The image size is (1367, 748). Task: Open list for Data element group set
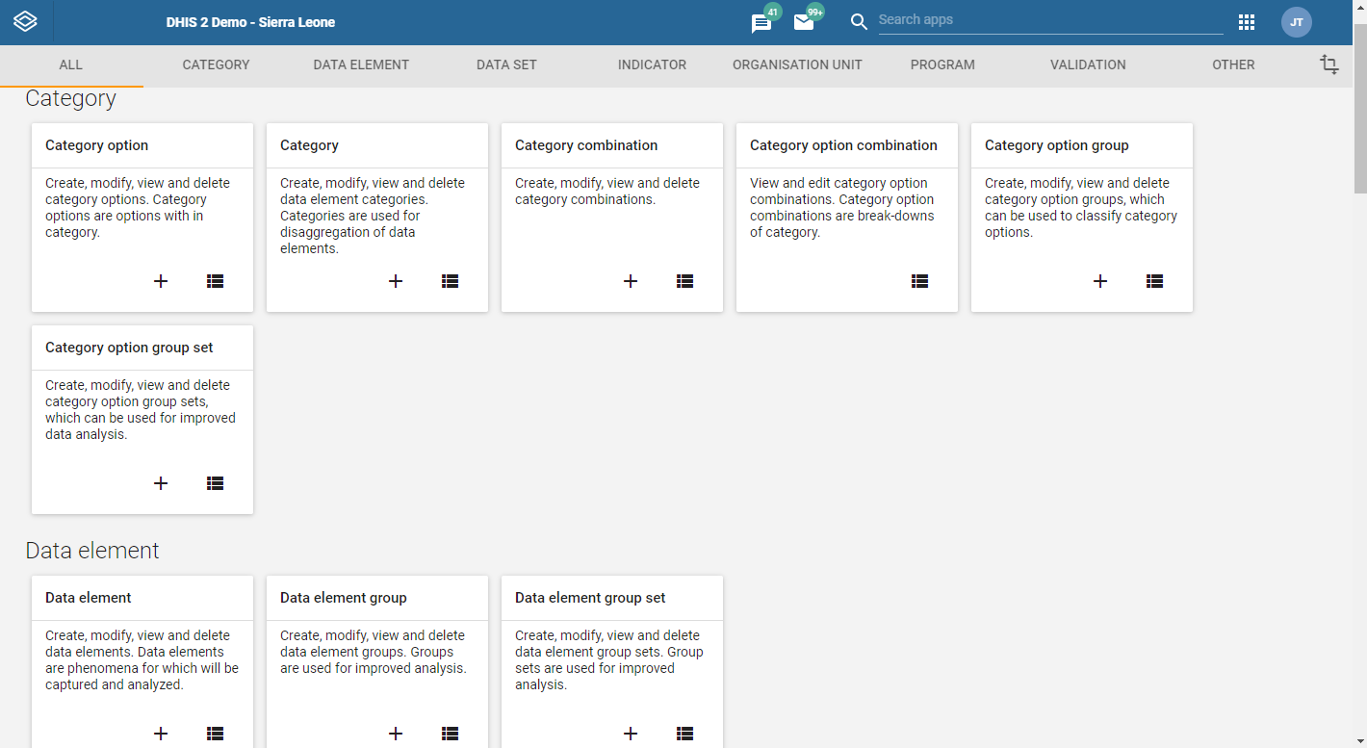coord(684,734)
